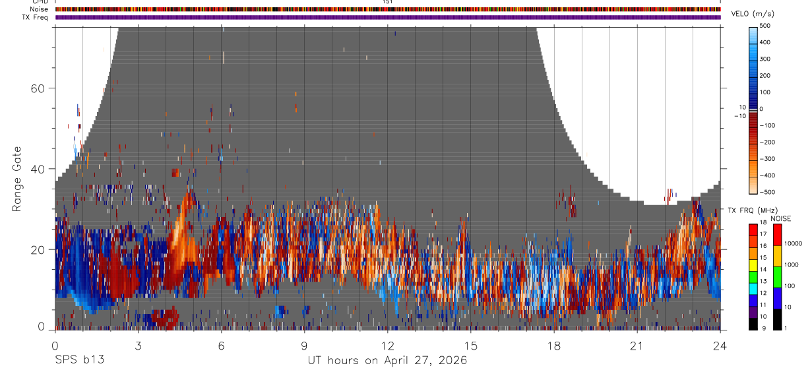This screenshot has width=810, height=374.
Task: Select the amber NOISE swatch between 1000 and 10000
Action: point(777,256)
